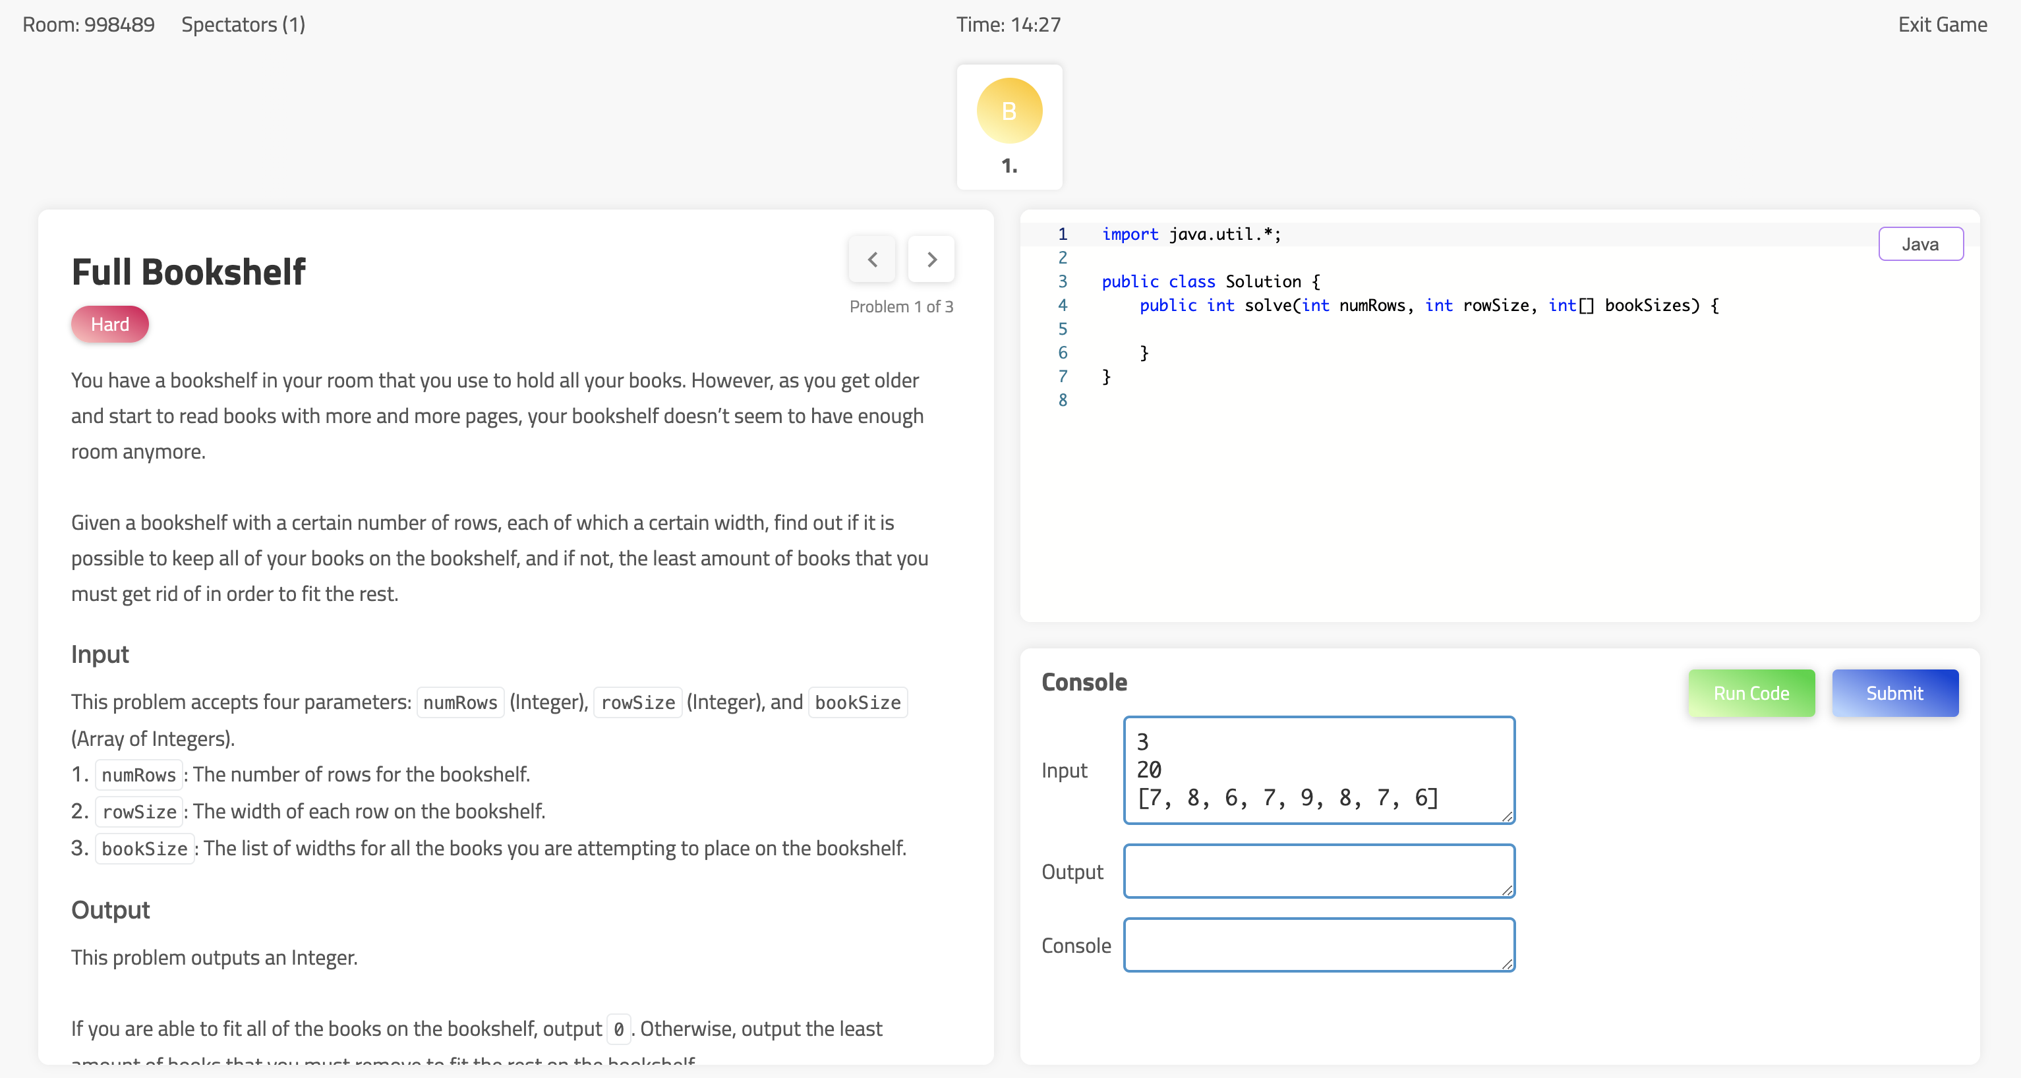The width and height of the screenshot is (2021, 1078).
Task: Click inside the Output text box
Action: point(1318,871)
